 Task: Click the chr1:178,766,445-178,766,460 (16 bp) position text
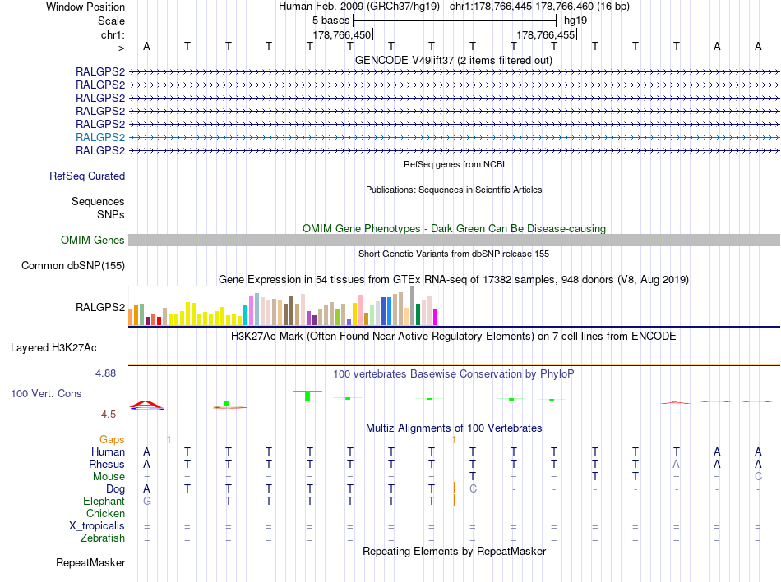(x=539, y=7)
